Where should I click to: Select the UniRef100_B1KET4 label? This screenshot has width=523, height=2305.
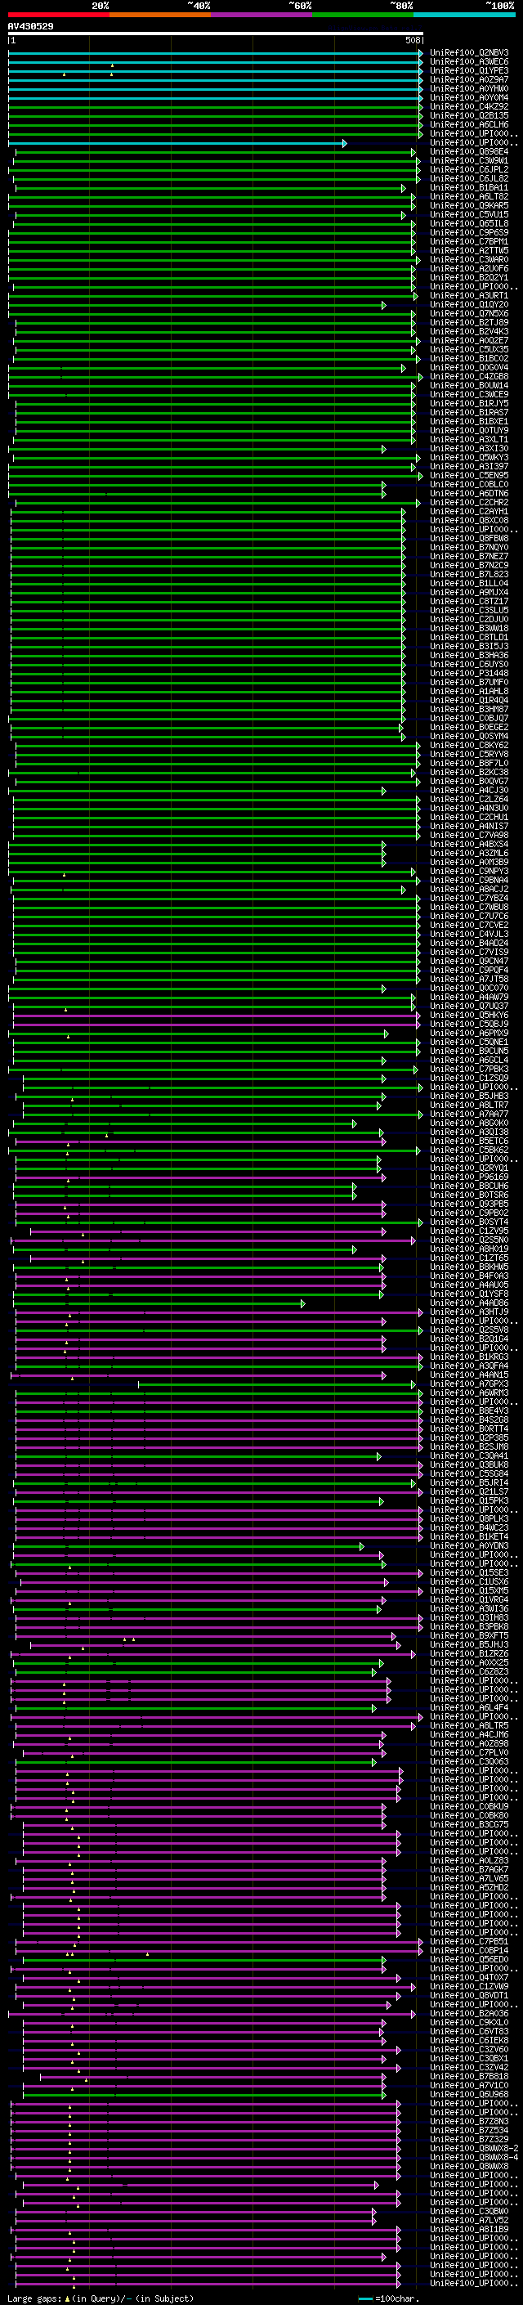coord(468,1536)
